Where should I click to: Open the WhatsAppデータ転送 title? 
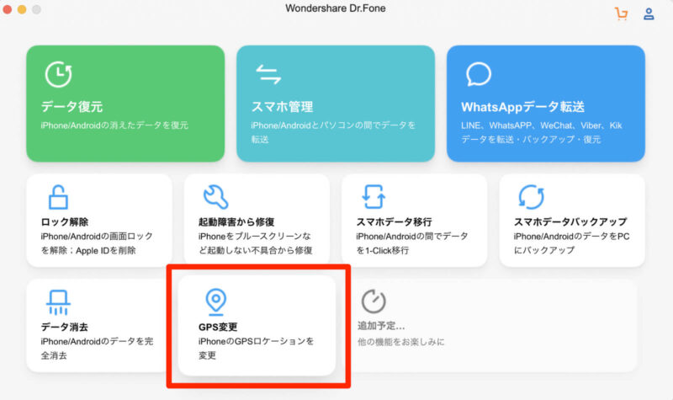[x=522, y=107]
